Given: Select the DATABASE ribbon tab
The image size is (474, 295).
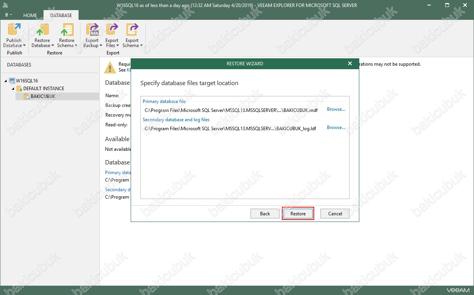Looking at the screenshot, I should pos(61,15).
